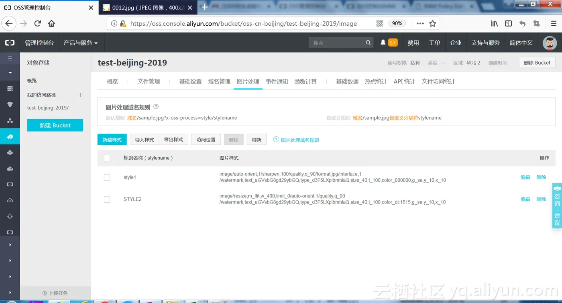Open the help question mark beside 图片处理域名规则 heading
The image size is (562, 303).
(156, 107)
